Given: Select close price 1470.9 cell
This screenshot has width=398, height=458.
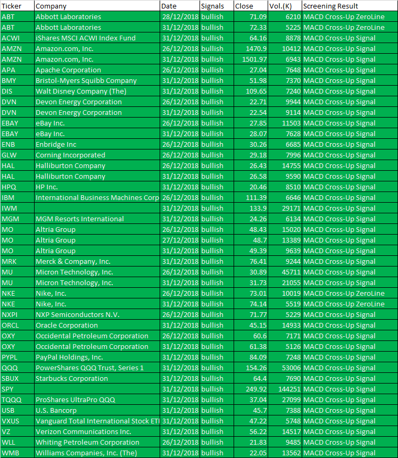Looking at the screenshot, I should click(251, 48).
